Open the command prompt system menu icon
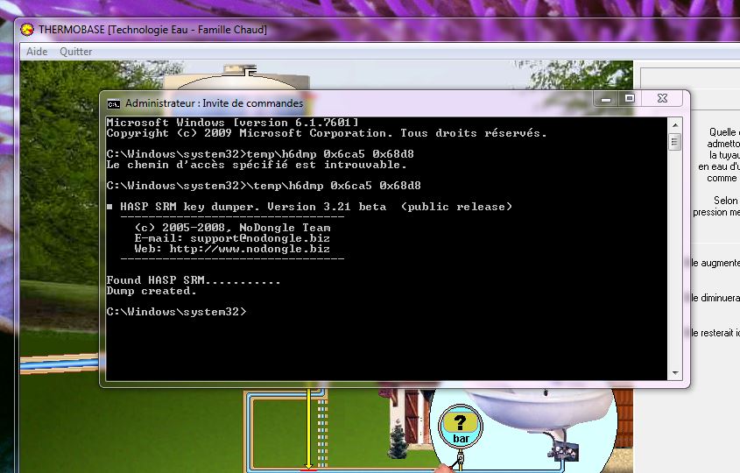Screen dimensions: 740x473 (113, 103)
